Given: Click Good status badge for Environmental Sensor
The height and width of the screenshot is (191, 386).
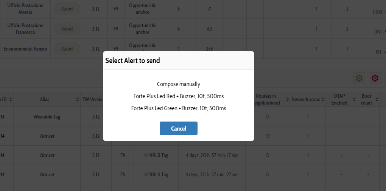Looking at the screenshot, I should (x=67, y=49).
